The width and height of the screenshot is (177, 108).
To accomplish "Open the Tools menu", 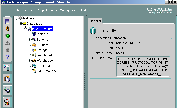I will 53,10.
